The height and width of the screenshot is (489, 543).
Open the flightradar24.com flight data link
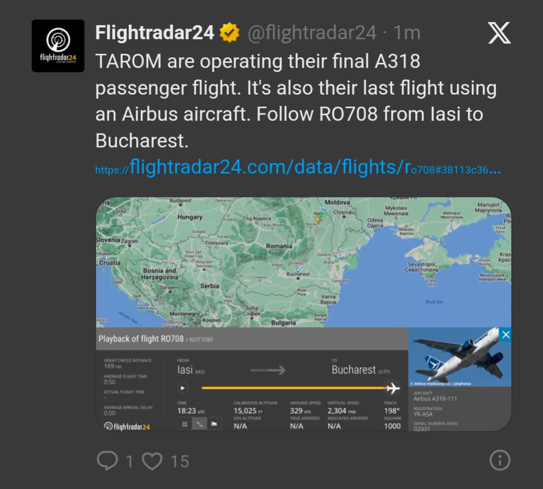click(x=298, y=167)
